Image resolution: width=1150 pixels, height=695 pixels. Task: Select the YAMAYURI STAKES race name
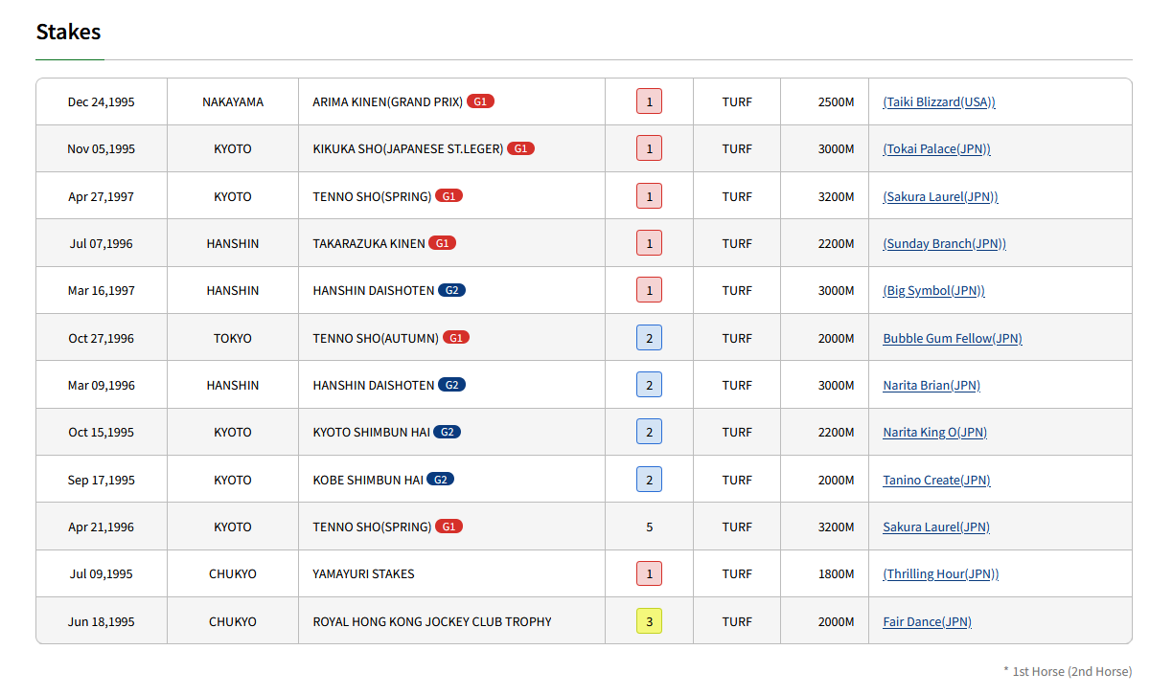(364, 574)
